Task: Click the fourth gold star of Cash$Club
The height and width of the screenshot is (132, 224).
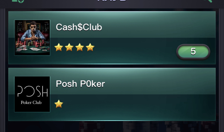Action: pyautogui.click(x=90, y=47)
